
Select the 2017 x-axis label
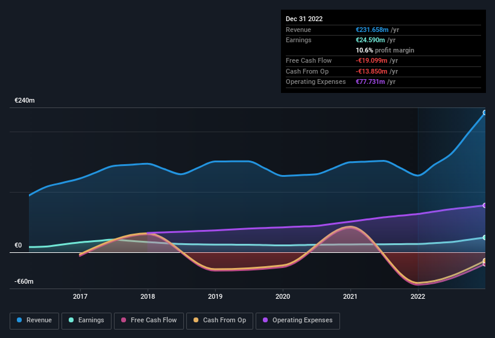80,296
